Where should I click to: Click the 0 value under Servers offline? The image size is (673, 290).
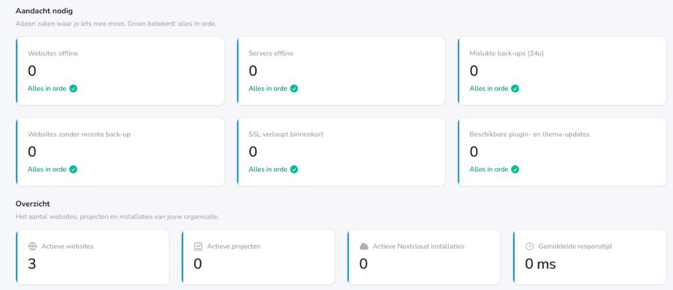pyautogui.click(x=253, y=71)
